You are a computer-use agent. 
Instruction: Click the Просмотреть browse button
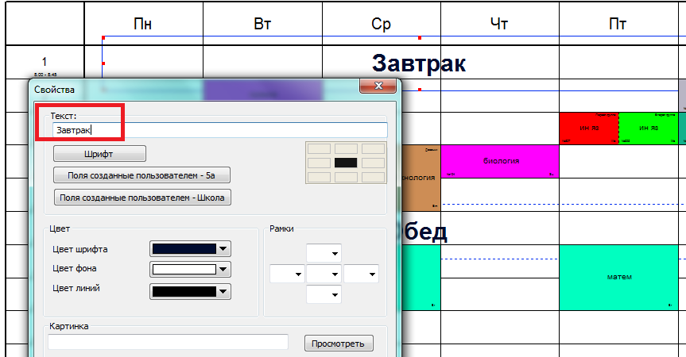[338, 344]
